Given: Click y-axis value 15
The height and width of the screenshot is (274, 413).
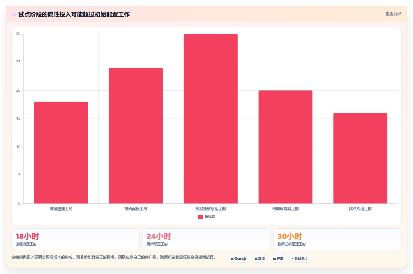Looking at the screenshot, I should (18, 119).
